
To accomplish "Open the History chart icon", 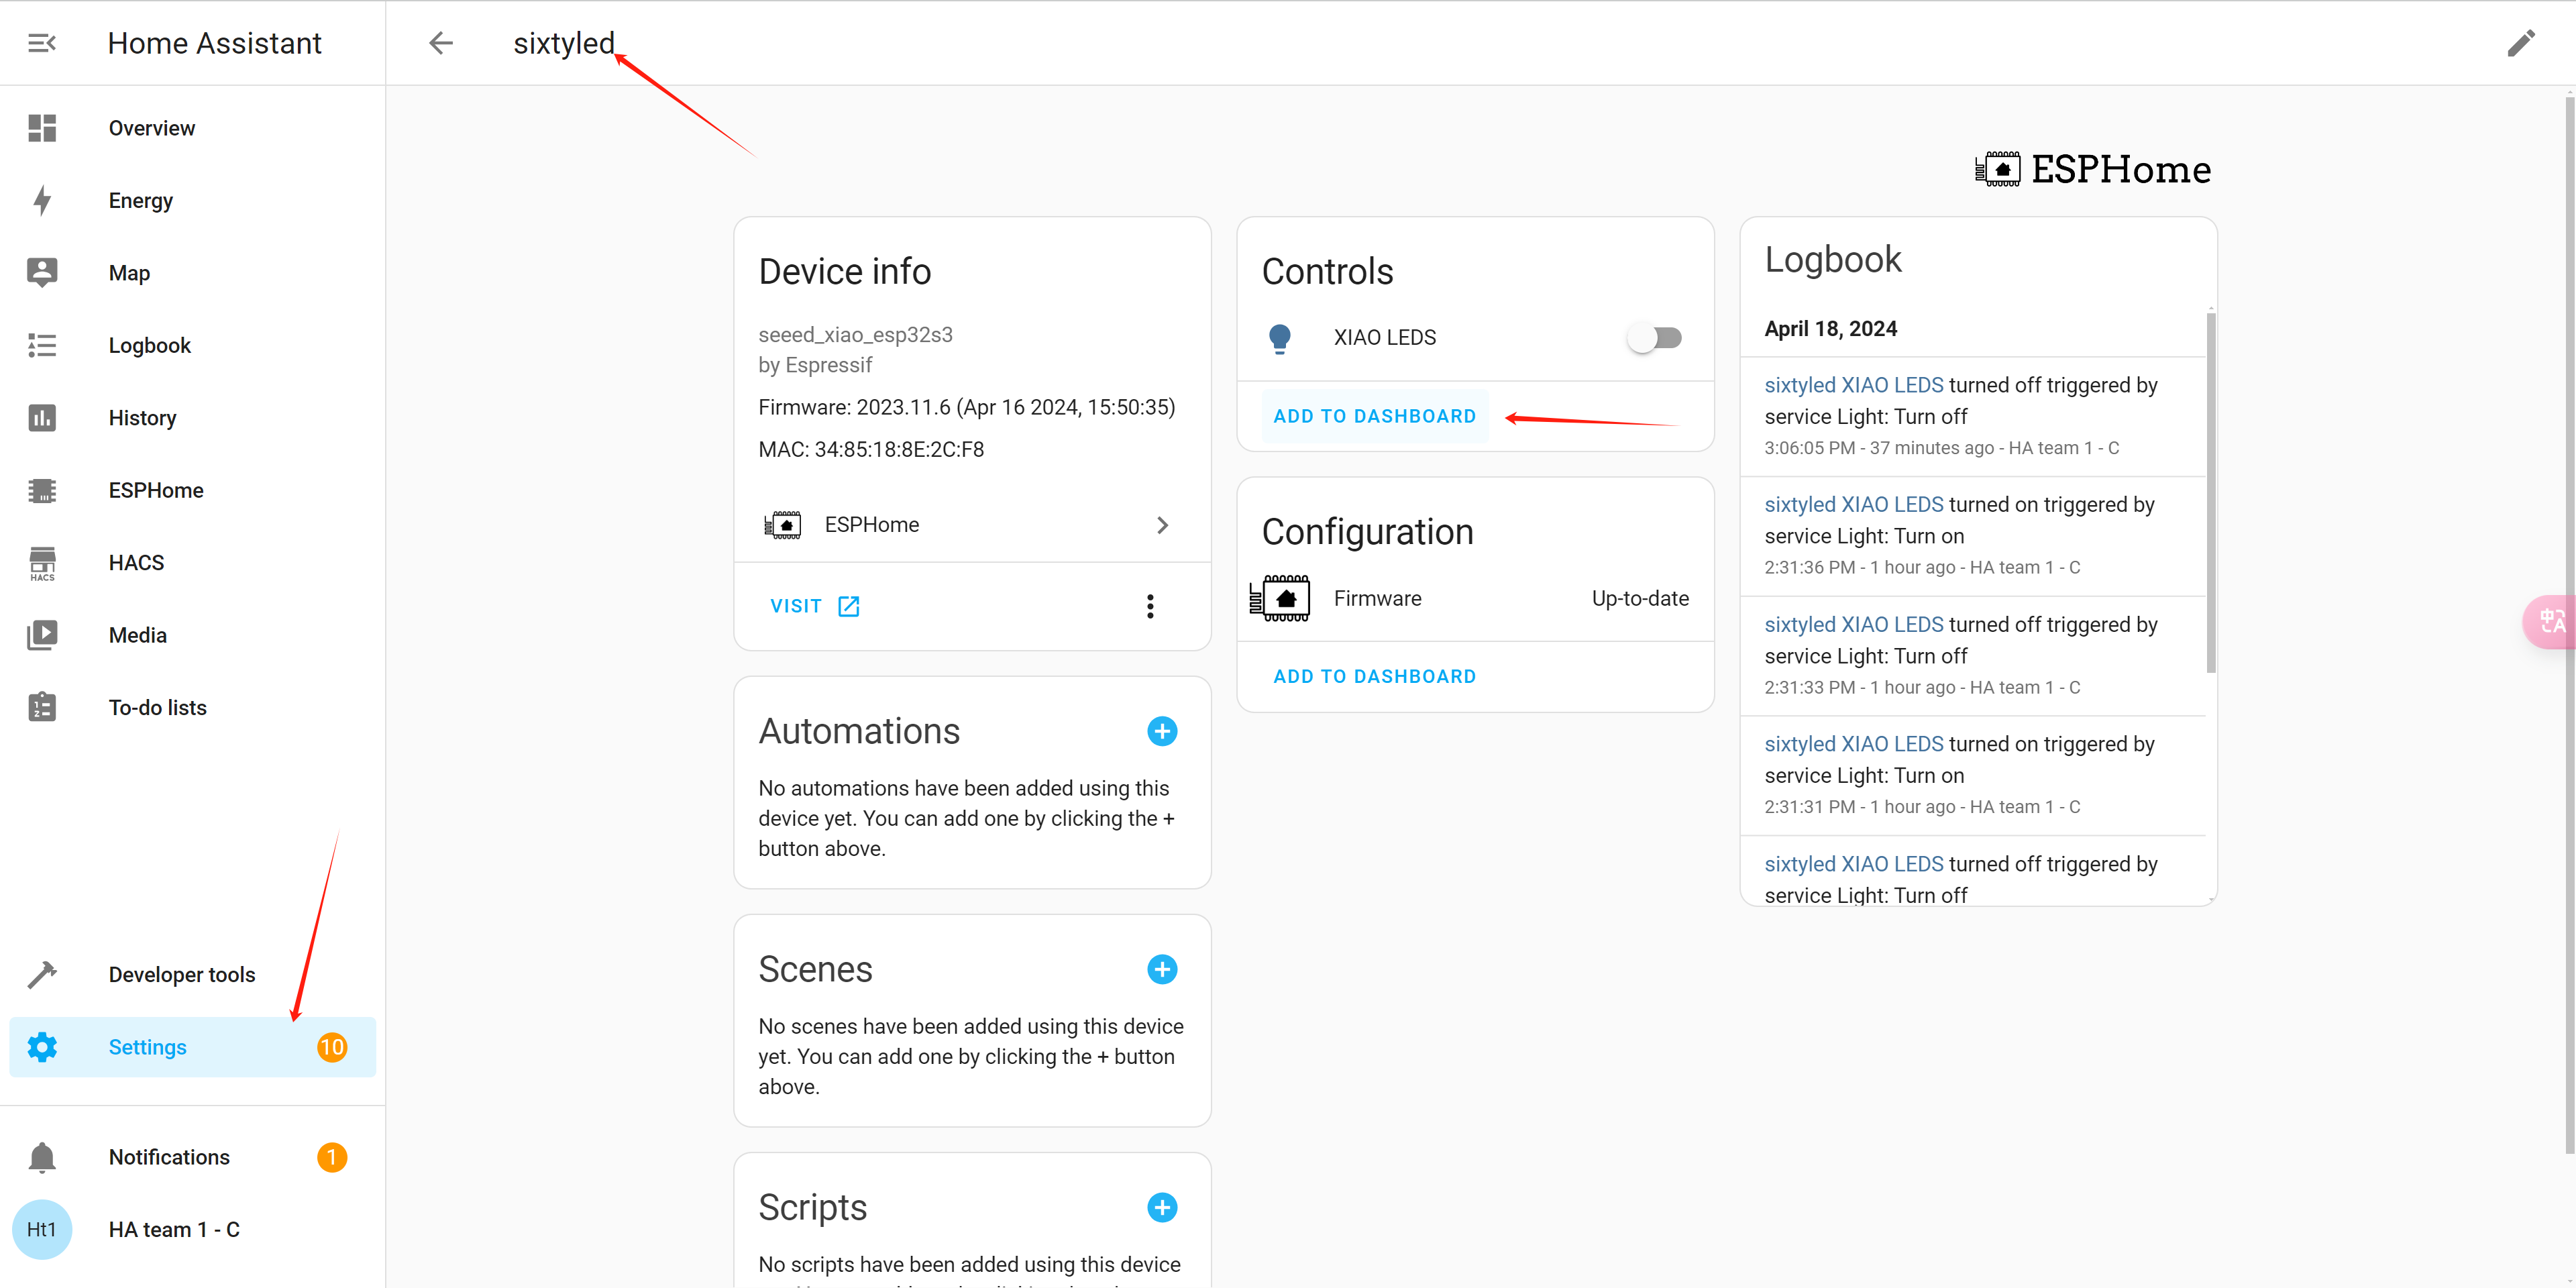I will click(x=42, y=417).
